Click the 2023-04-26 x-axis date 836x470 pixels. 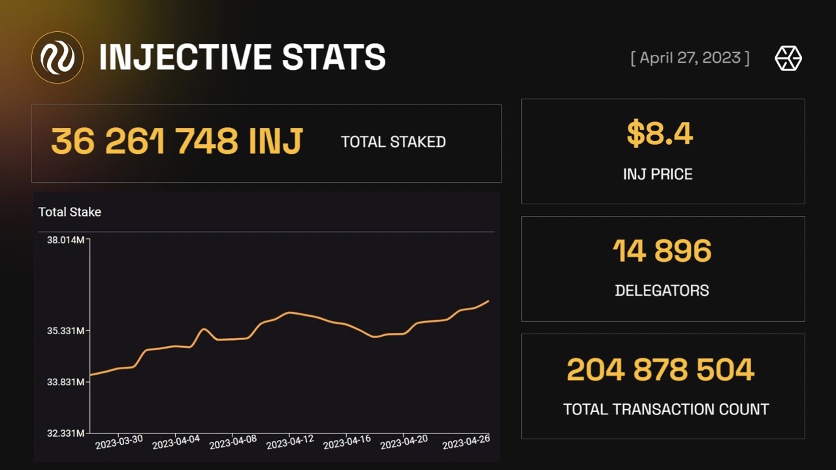point(466,442)
